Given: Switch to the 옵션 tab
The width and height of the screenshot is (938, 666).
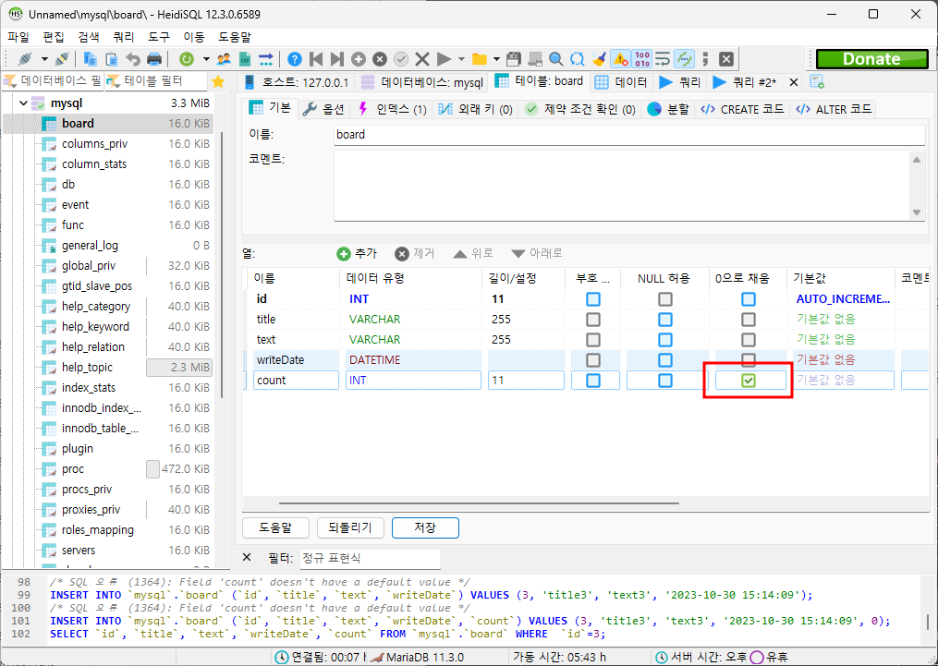Looking at the screenshot, I should coord(323,109).
